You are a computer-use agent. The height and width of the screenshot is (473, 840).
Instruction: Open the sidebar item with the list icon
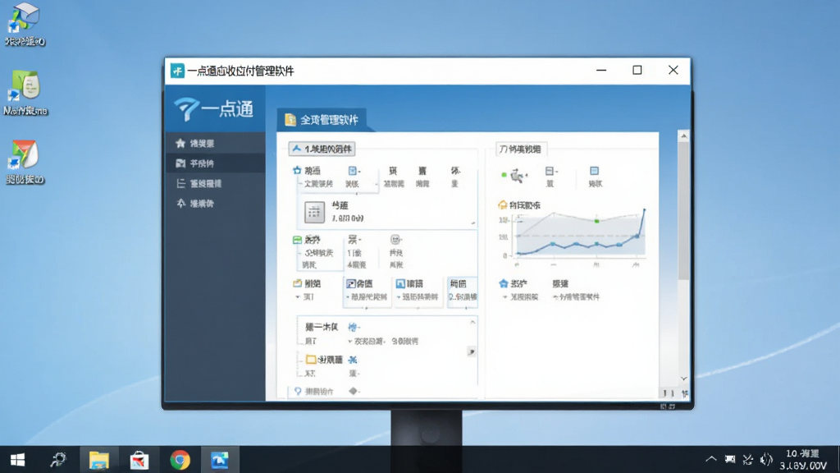pos(216,183)
